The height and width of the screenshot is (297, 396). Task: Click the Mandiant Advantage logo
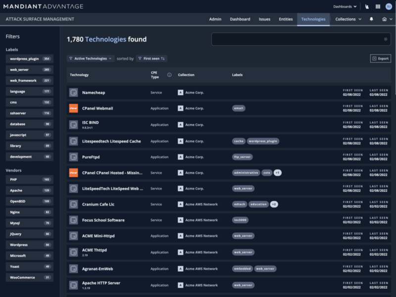pyautogui.click(x=43, y=6)
